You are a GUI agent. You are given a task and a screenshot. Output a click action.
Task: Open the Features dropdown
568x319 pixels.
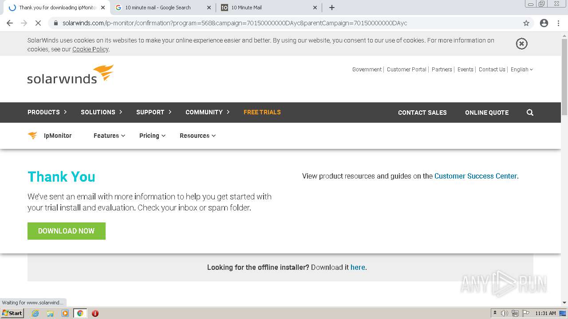click(x=109, y=136)
